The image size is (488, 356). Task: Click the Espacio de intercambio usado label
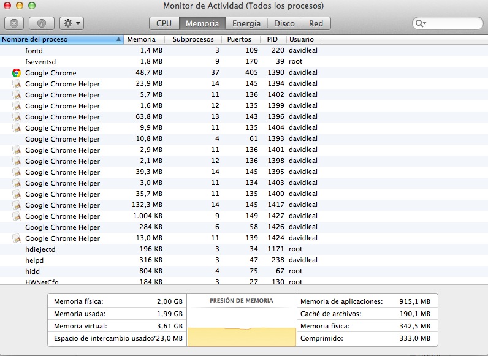pos(102,338)
